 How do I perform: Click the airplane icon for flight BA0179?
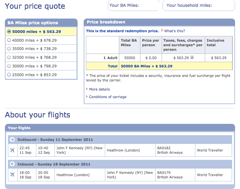(12, 175)
